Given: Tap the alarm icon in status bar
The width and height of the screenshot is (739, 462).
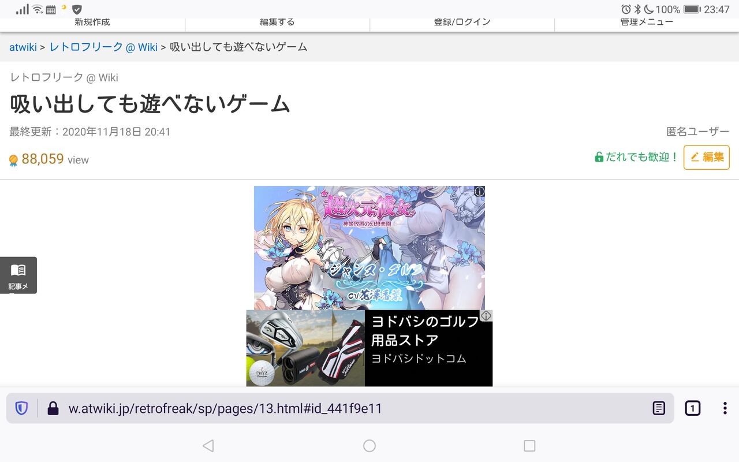Looking at the screenshot, I should pos(626,9).
